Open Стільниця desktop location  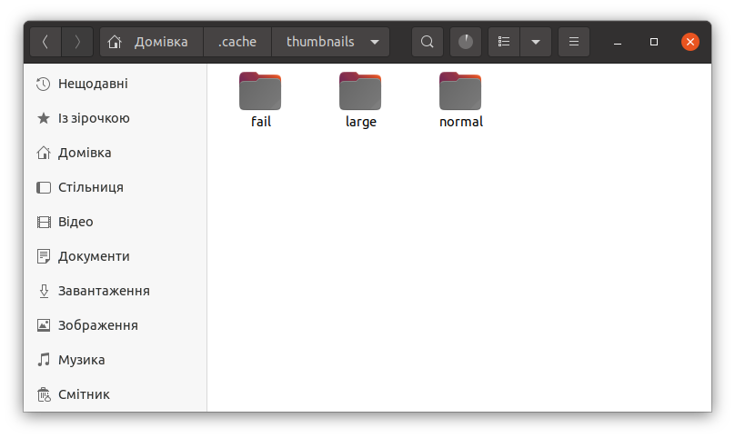pyautogui.click(x=90, y=187)
